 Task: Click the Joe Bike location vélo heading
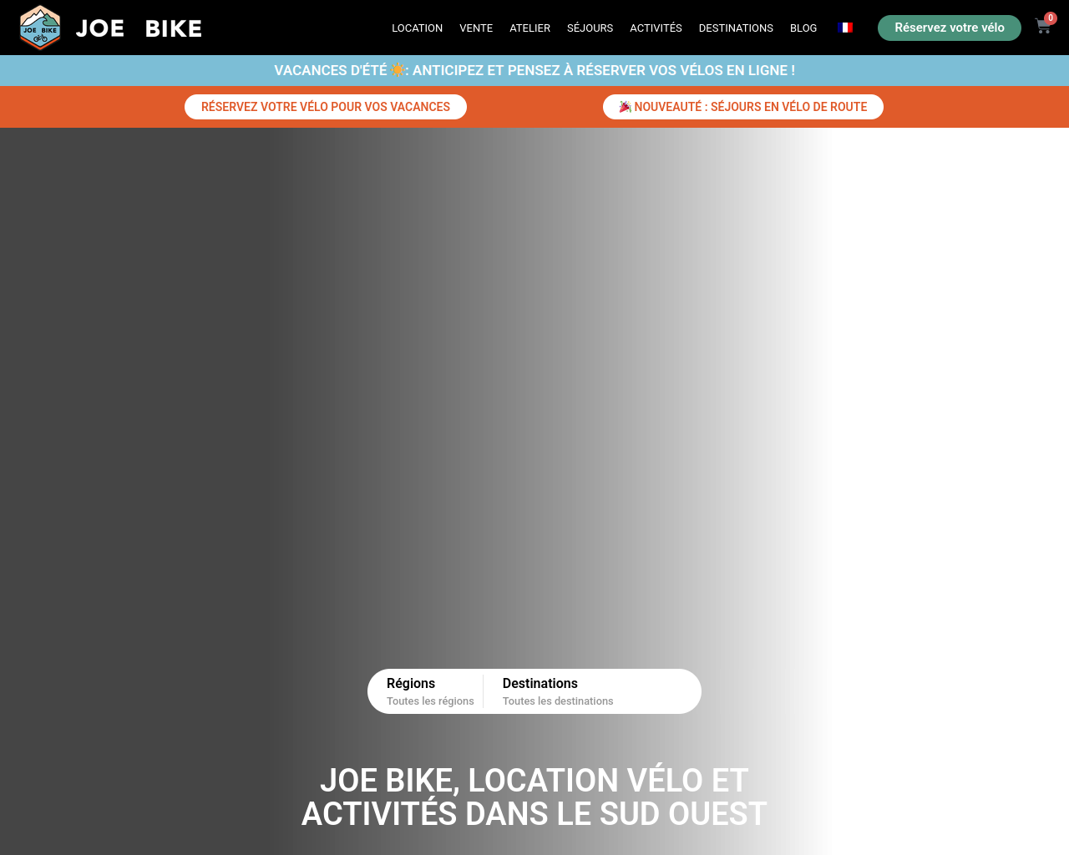pos(534,797)
